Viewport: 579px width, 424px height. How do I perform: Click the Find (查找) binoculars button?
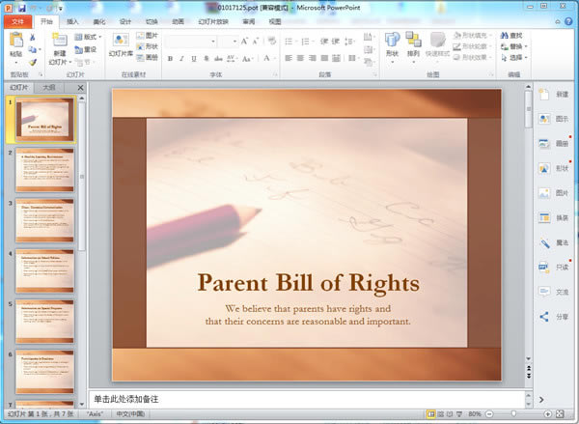(x=511, y=36)
